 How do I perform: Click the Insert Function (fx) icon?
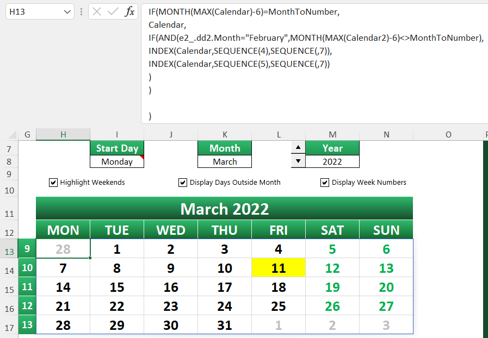coord(129,11)
